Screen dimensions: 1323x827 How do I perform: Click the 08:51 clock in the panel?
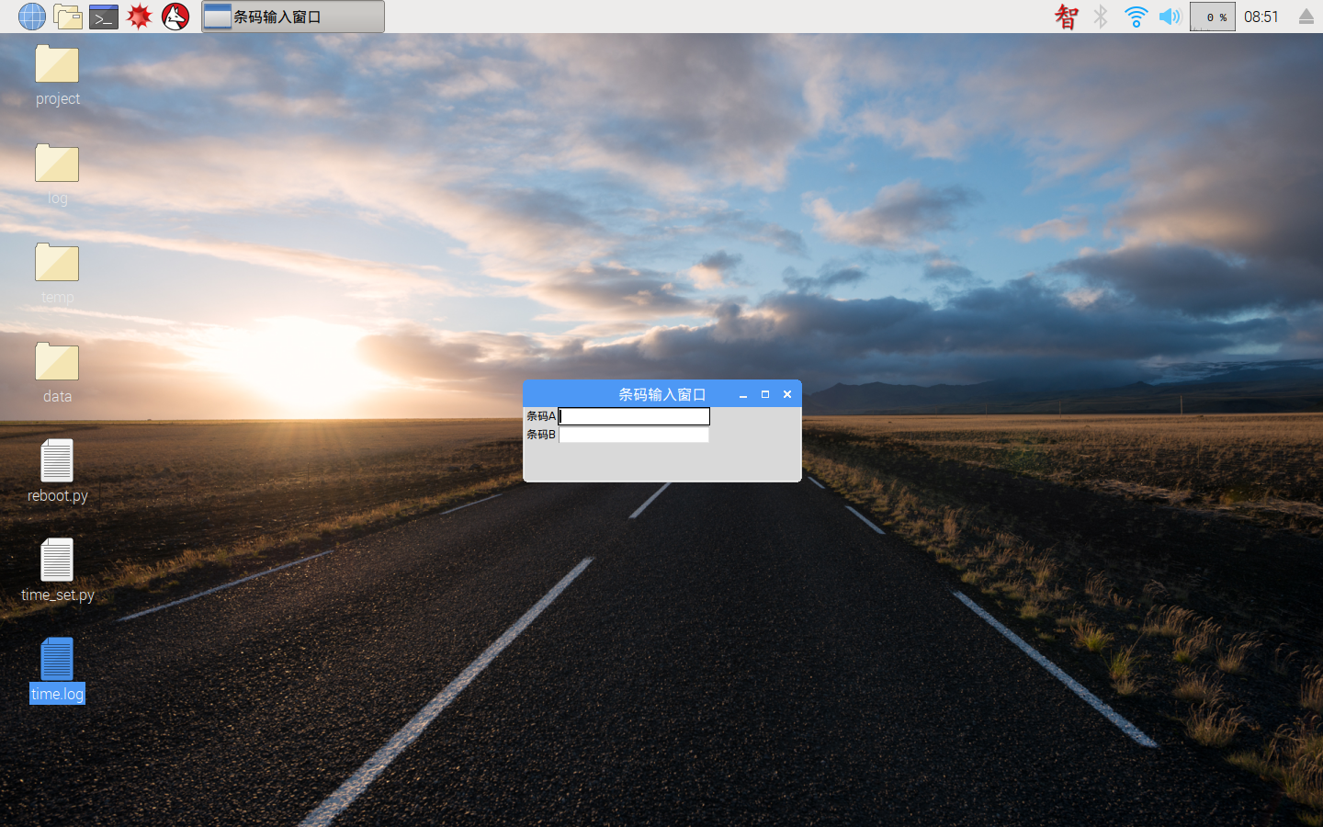[1261, 17]
